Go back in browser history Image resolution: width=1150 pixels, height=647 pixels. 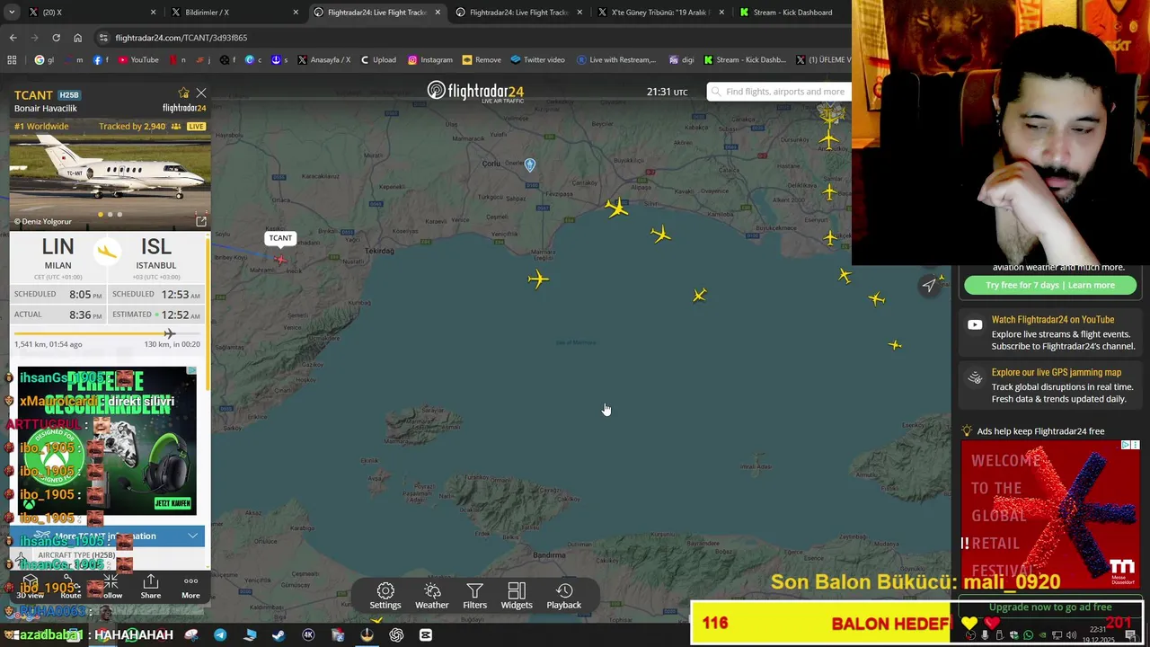coord(13,38)
